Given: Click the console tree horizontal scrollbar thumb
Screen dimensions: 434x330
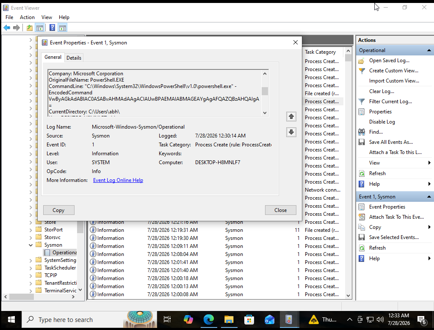Looking at the screenshot, I should coord(22,297).
